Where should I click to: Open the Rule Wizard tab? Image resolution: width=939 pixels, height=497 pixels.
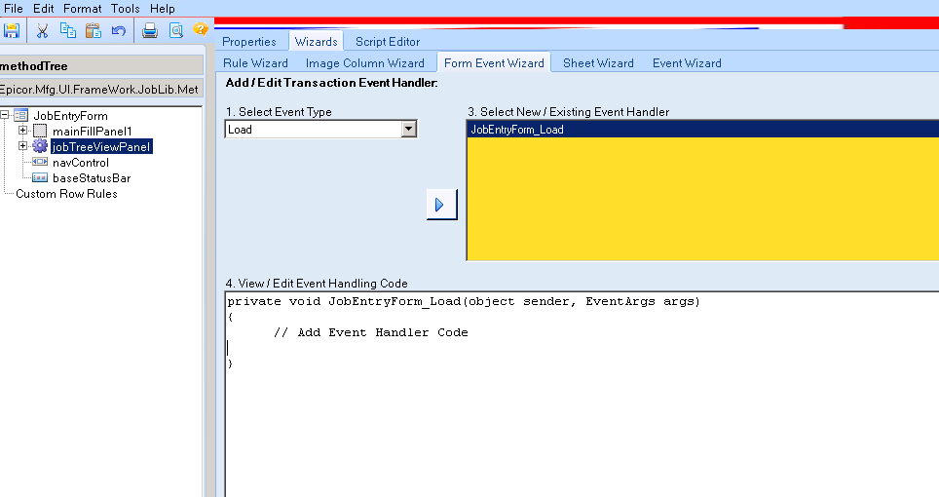[256, 63]
